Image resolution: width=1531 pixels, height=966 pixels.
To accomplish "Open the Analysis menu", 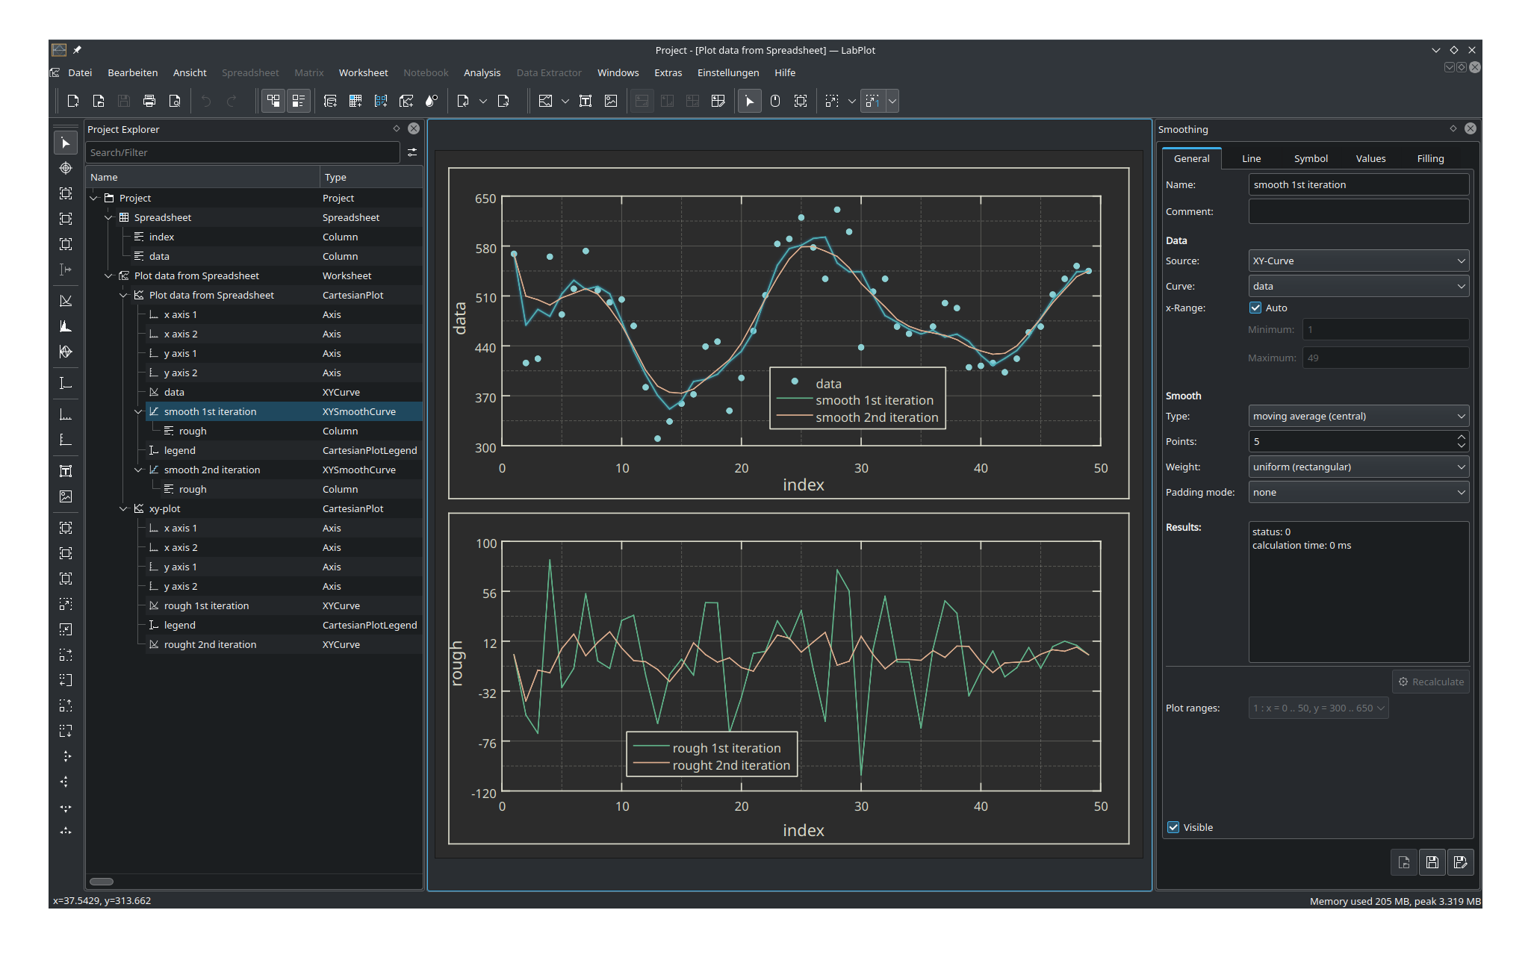I will 482,72.
